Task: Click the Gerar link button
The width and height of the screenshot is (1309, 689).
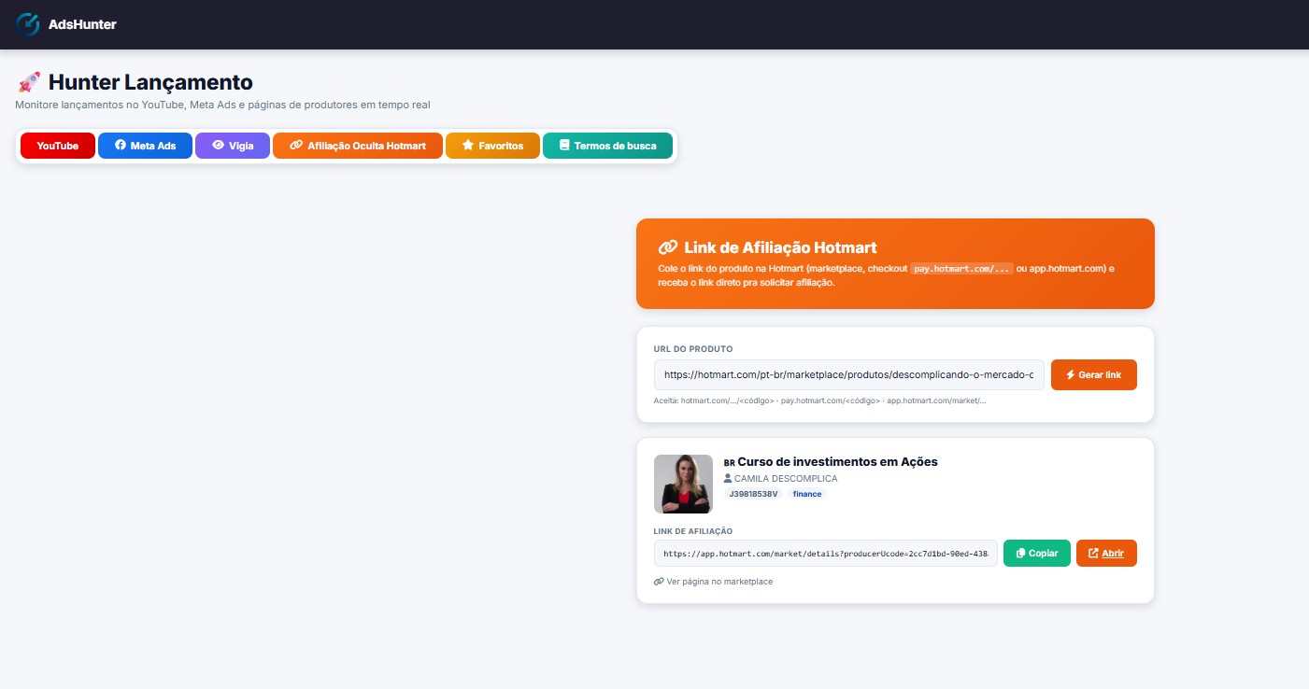Action: point(1094,374)
